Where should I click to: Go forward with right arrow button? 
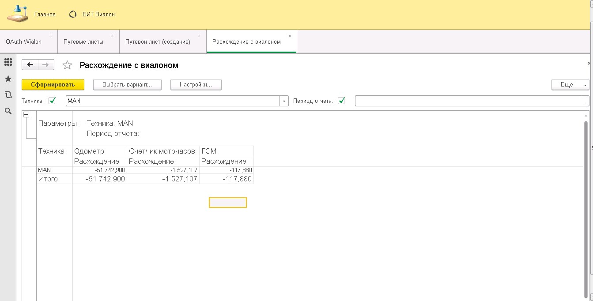click(46, 65)
